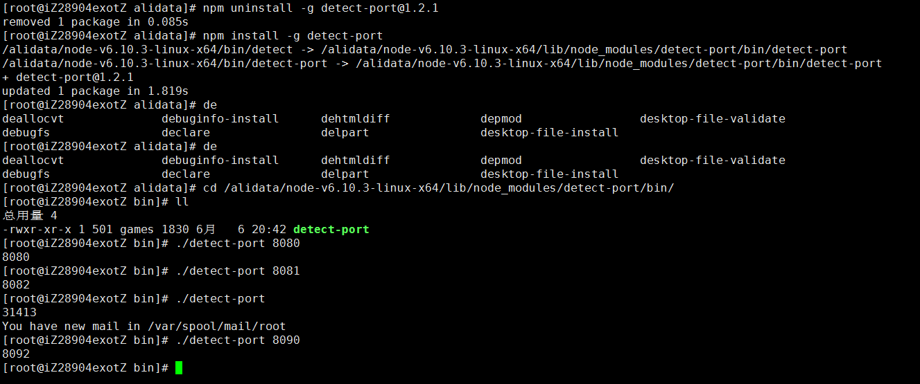Click the '8092' output line
Viewport: 920px width, 384px height.
[16, 354]
